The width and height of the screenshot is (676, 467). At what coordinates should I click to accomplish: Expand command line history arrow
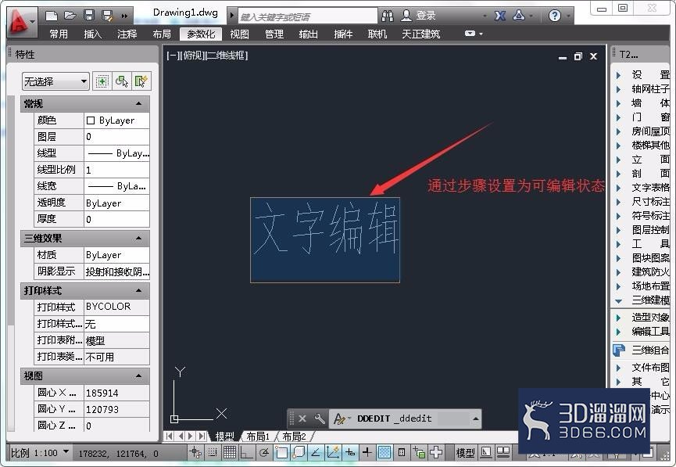tap(475, 419)
